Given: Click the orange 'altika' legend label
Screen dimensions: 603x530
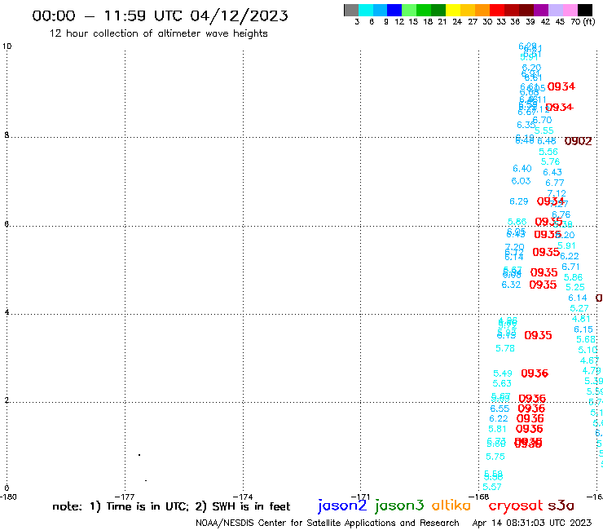Looking at the screenshot, I should [451, 505].
